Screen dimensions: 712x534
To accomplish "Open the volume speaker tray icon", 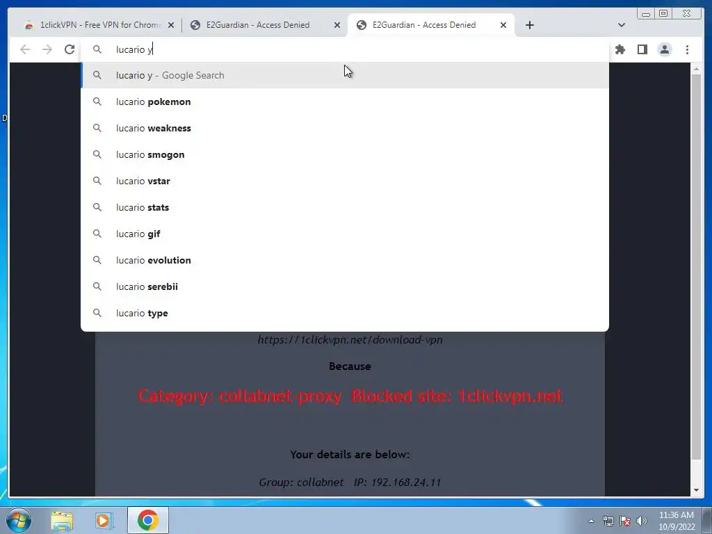I will click(642, 521).
